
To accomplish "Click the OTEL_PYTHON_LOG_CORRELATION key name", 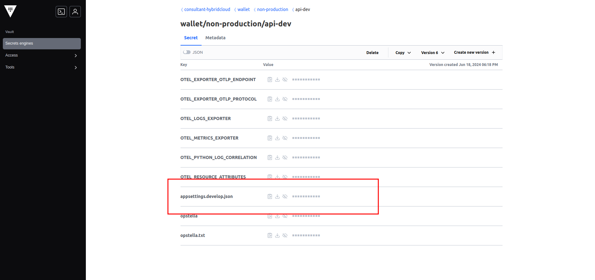I will click(219, 157).
